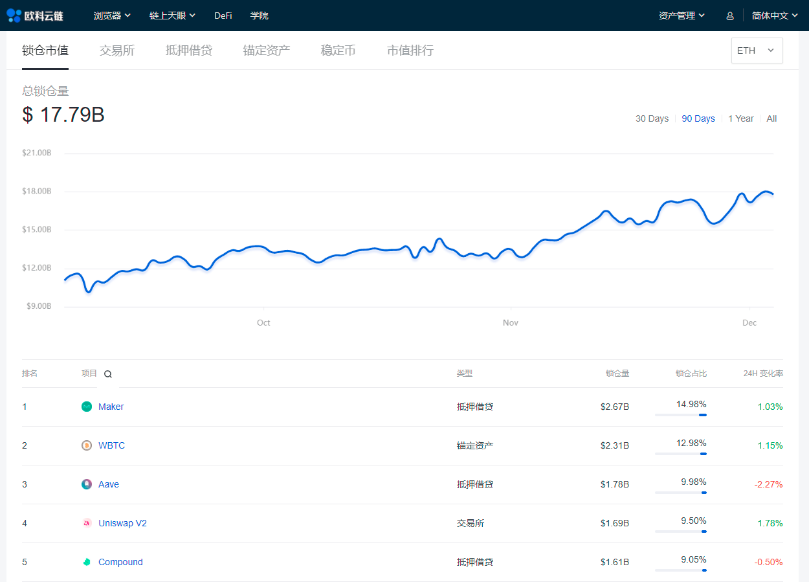Screen dimensions: 809x582
Task: Select the 30 Days chart range
Action: pyautogui.click(x=652, y=118)
